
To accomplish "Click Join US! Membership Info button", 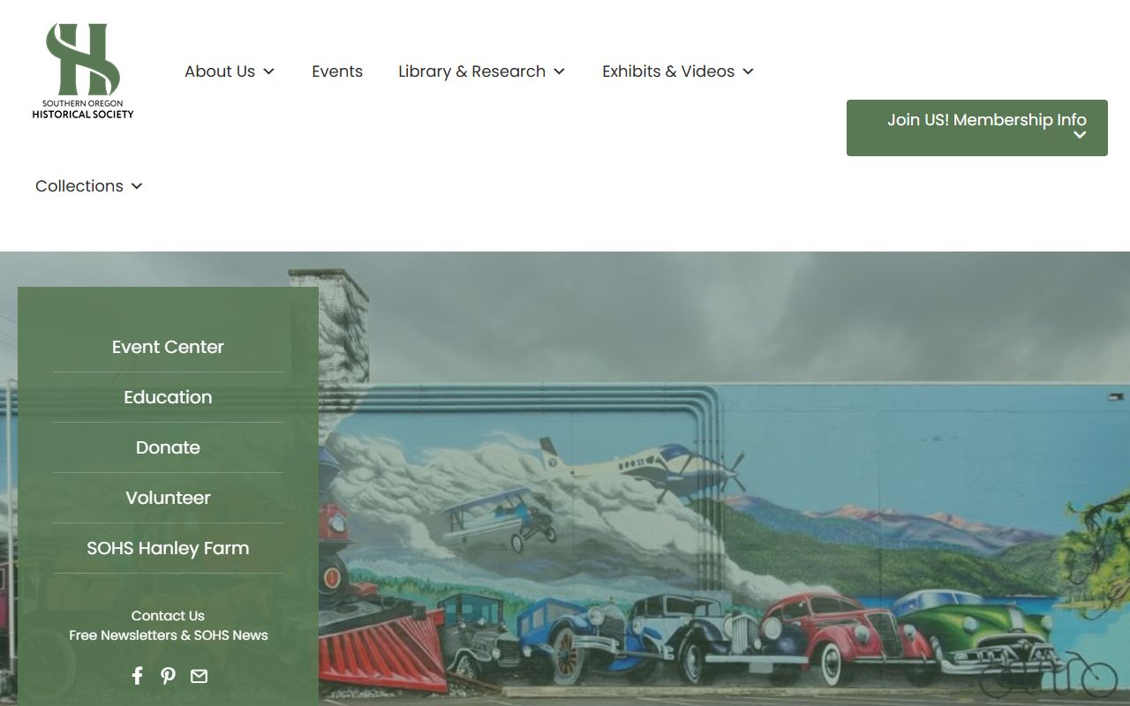I will (x=977, y=128).
